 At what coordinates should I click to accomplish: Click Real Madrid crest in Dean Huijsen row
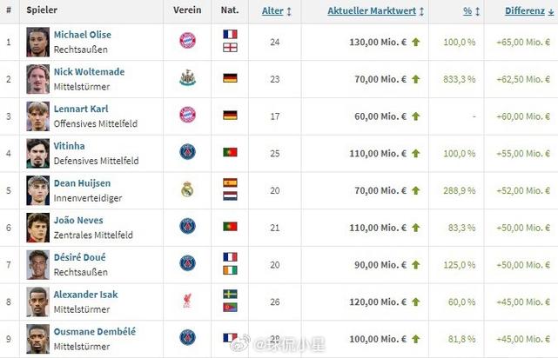coord(187,189)
